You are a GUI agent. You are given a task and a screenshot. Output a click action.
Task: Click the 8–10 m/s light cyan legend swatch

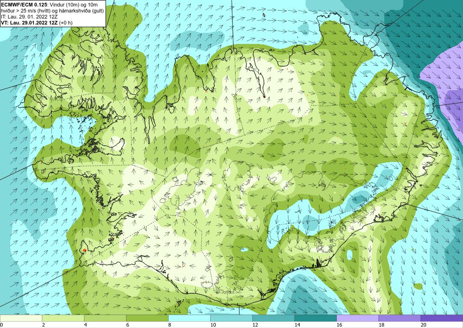pos(189,318)
